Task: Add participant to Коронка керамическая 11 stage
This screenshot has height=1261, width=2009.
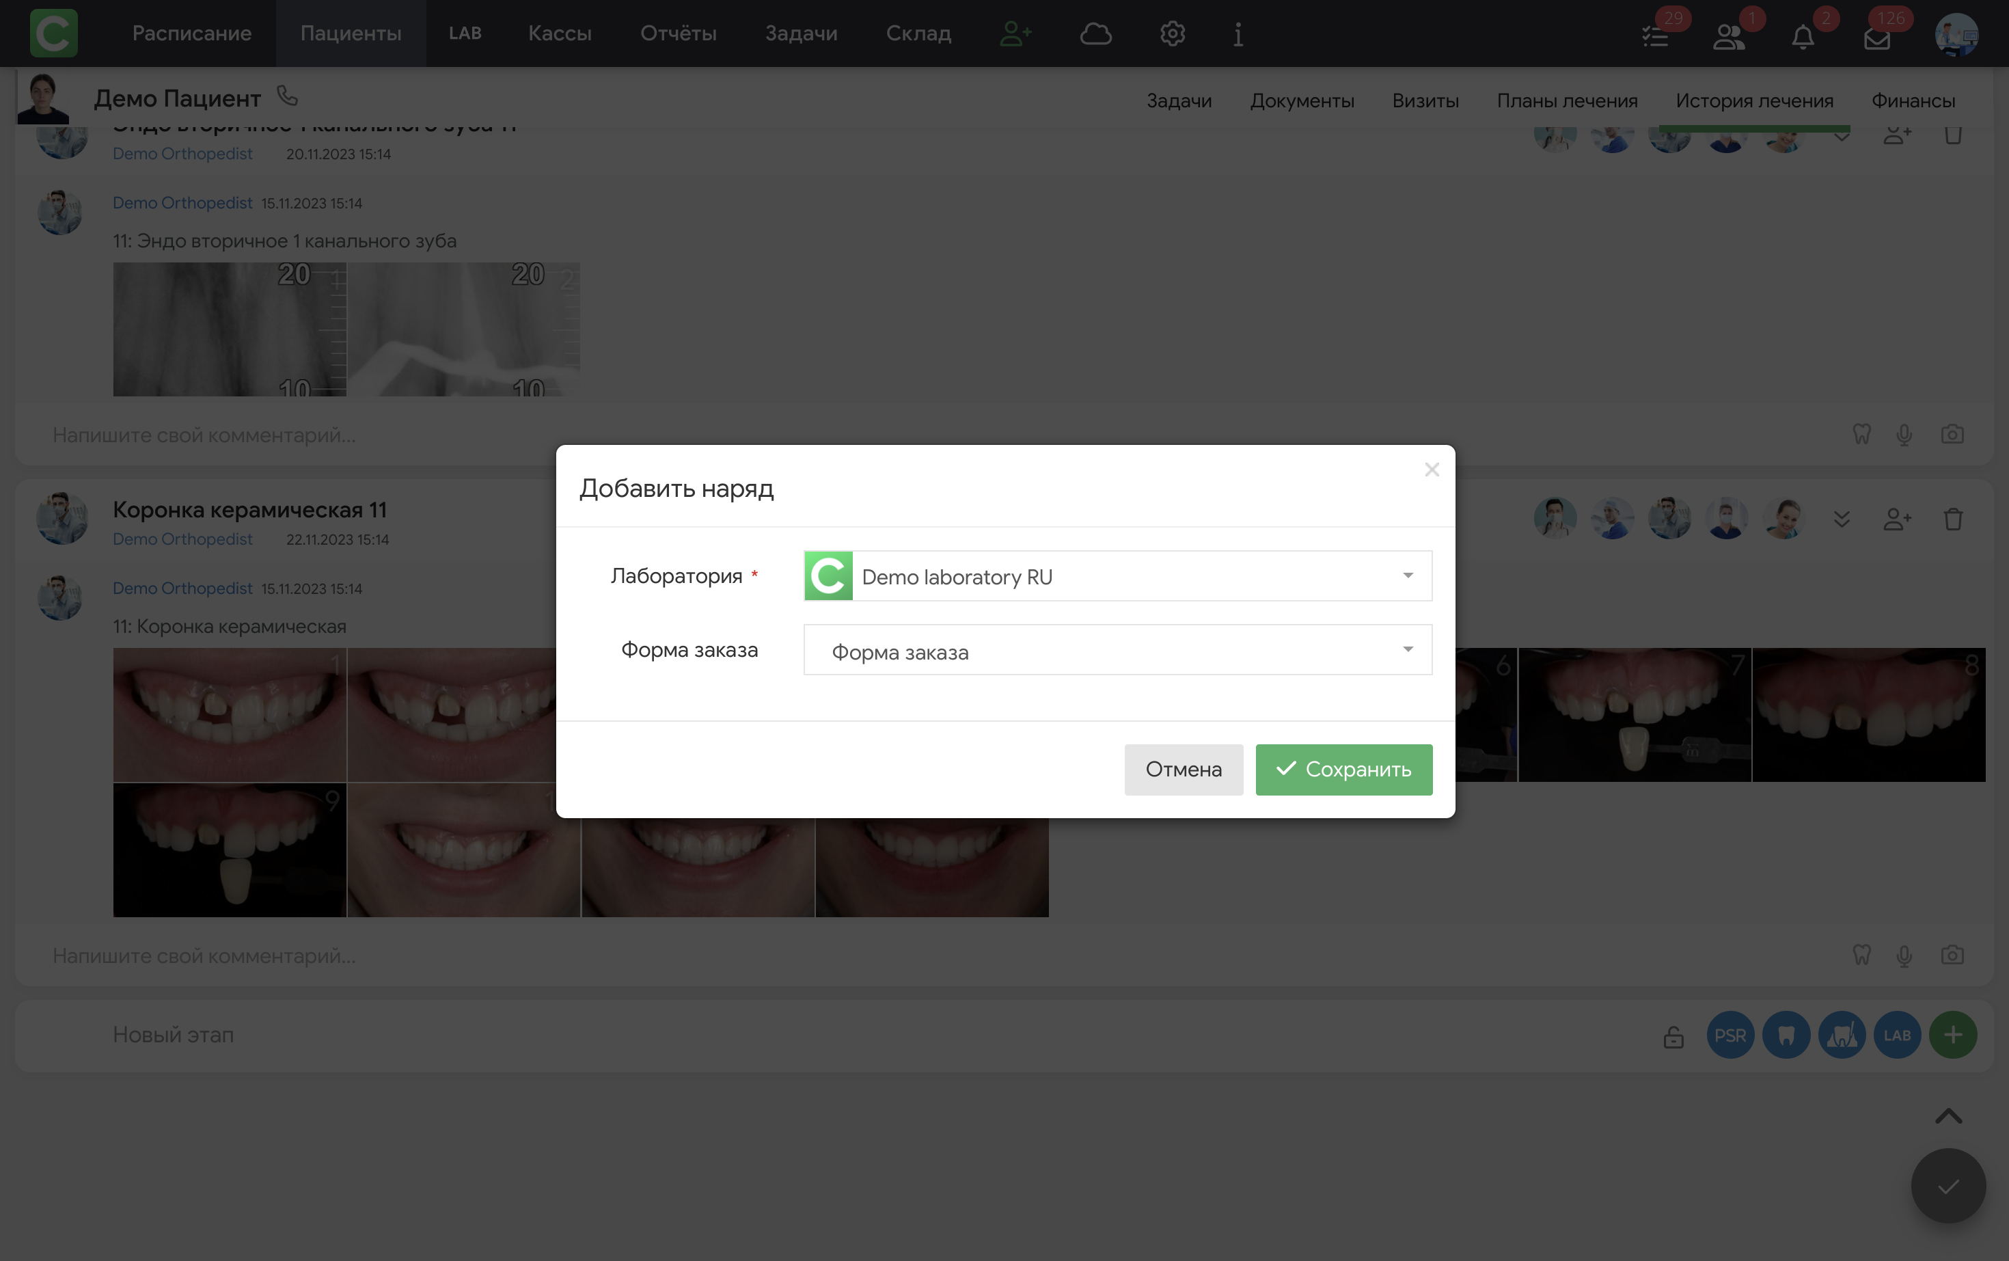Action: (1898, 519)
